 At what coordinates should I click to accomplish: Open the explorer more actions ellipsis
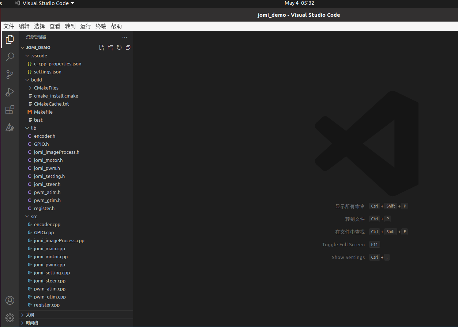[x=125, y=37]
